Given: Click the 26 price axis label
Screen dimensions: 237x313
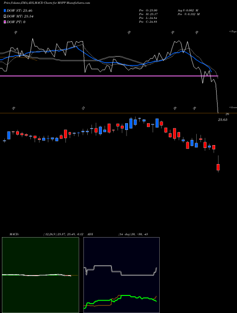Looking at the screenshot, I should click(227, 114).
